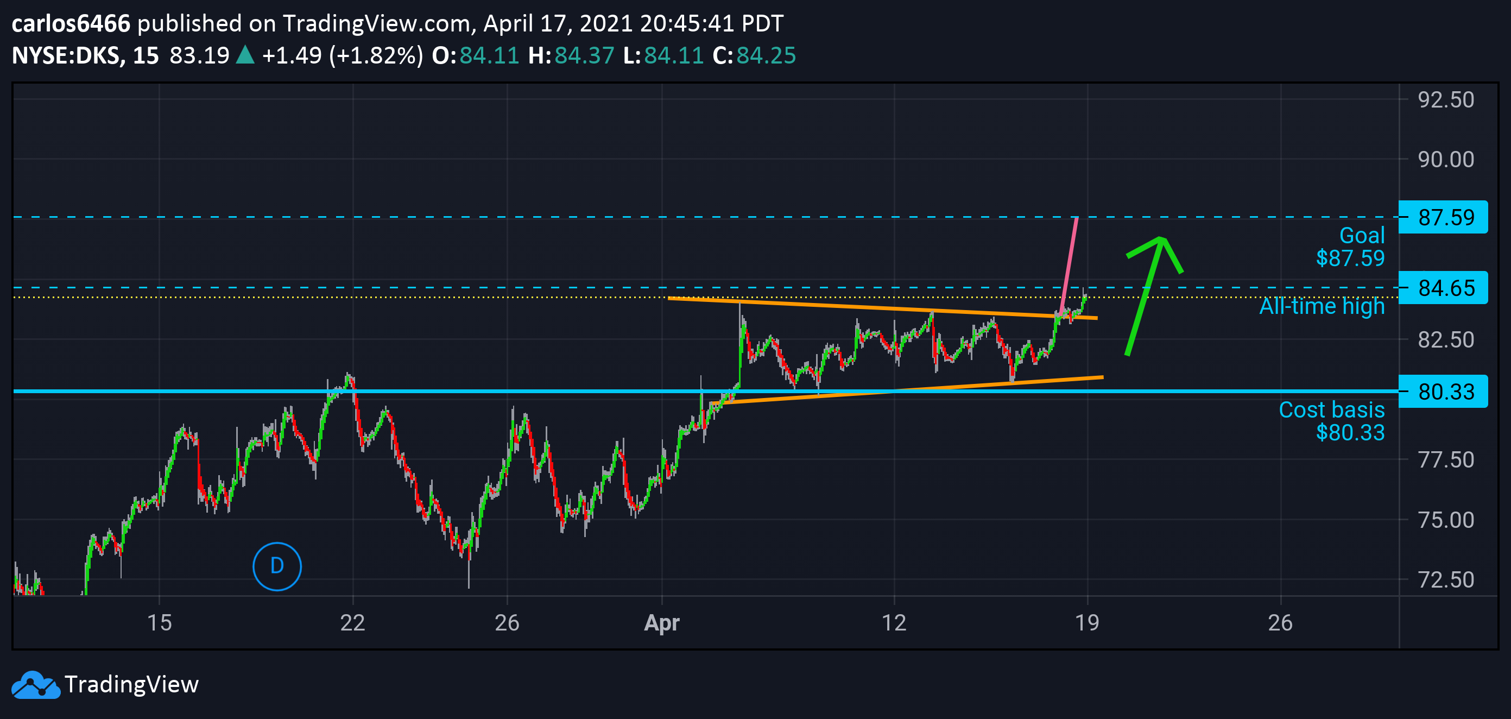This screenshot has height=719, width=1511.
Task: Click the 82.50 price scale tick
Action: click(x=1446, y=339)
